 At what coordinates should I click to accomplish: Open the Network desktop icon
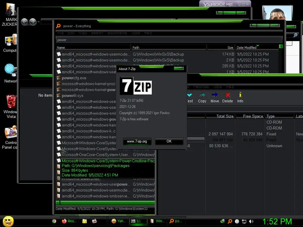11,73
